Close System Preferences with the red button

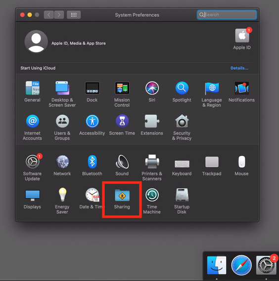(x=22, y=15)
